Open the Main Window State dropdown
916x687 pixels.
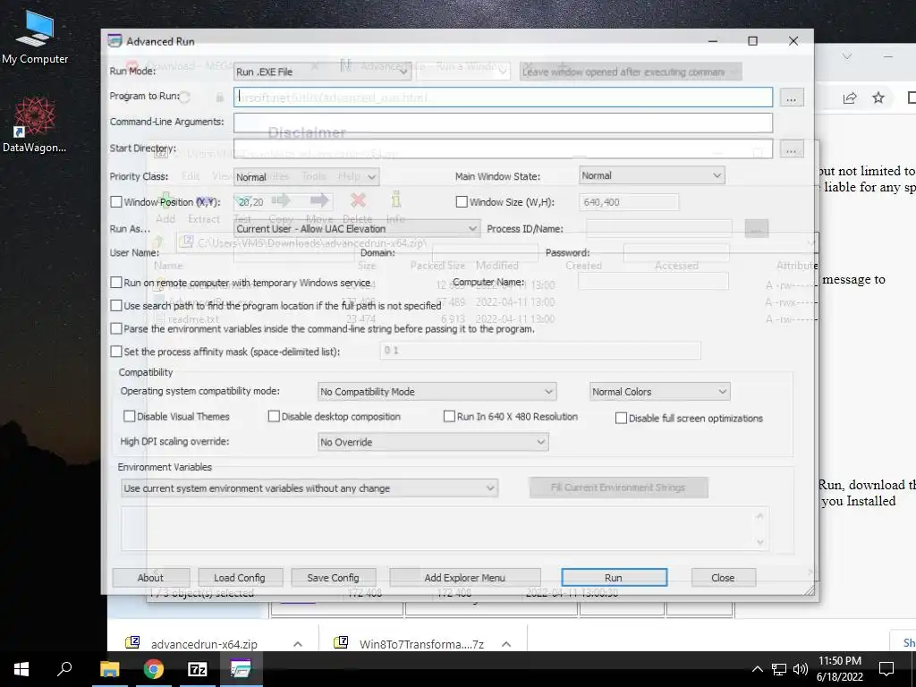[652, 175]
